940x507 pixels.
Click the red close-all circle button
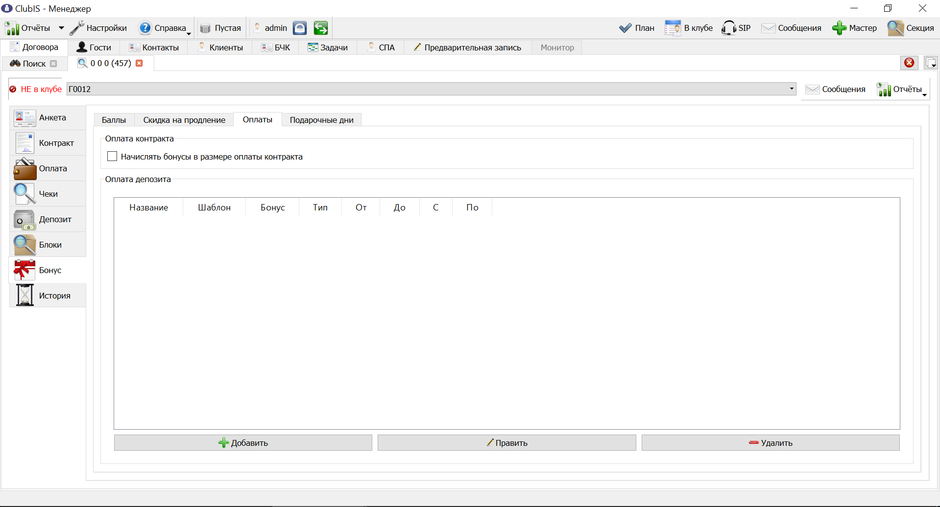[909, 63]
